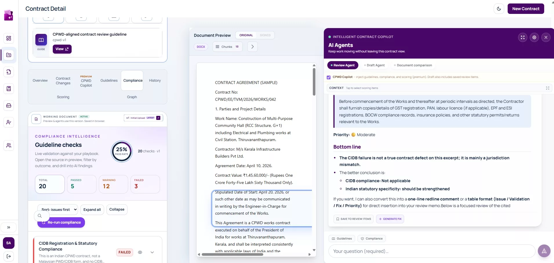Toggle v1 Initial Upload version checkbox
Viewport: 554px width, 263px height.
coord(158,118)
